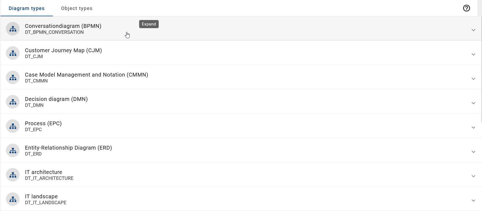
Task: Click the Process (EPC) diagram icon
Action: [x=12, y=126]
